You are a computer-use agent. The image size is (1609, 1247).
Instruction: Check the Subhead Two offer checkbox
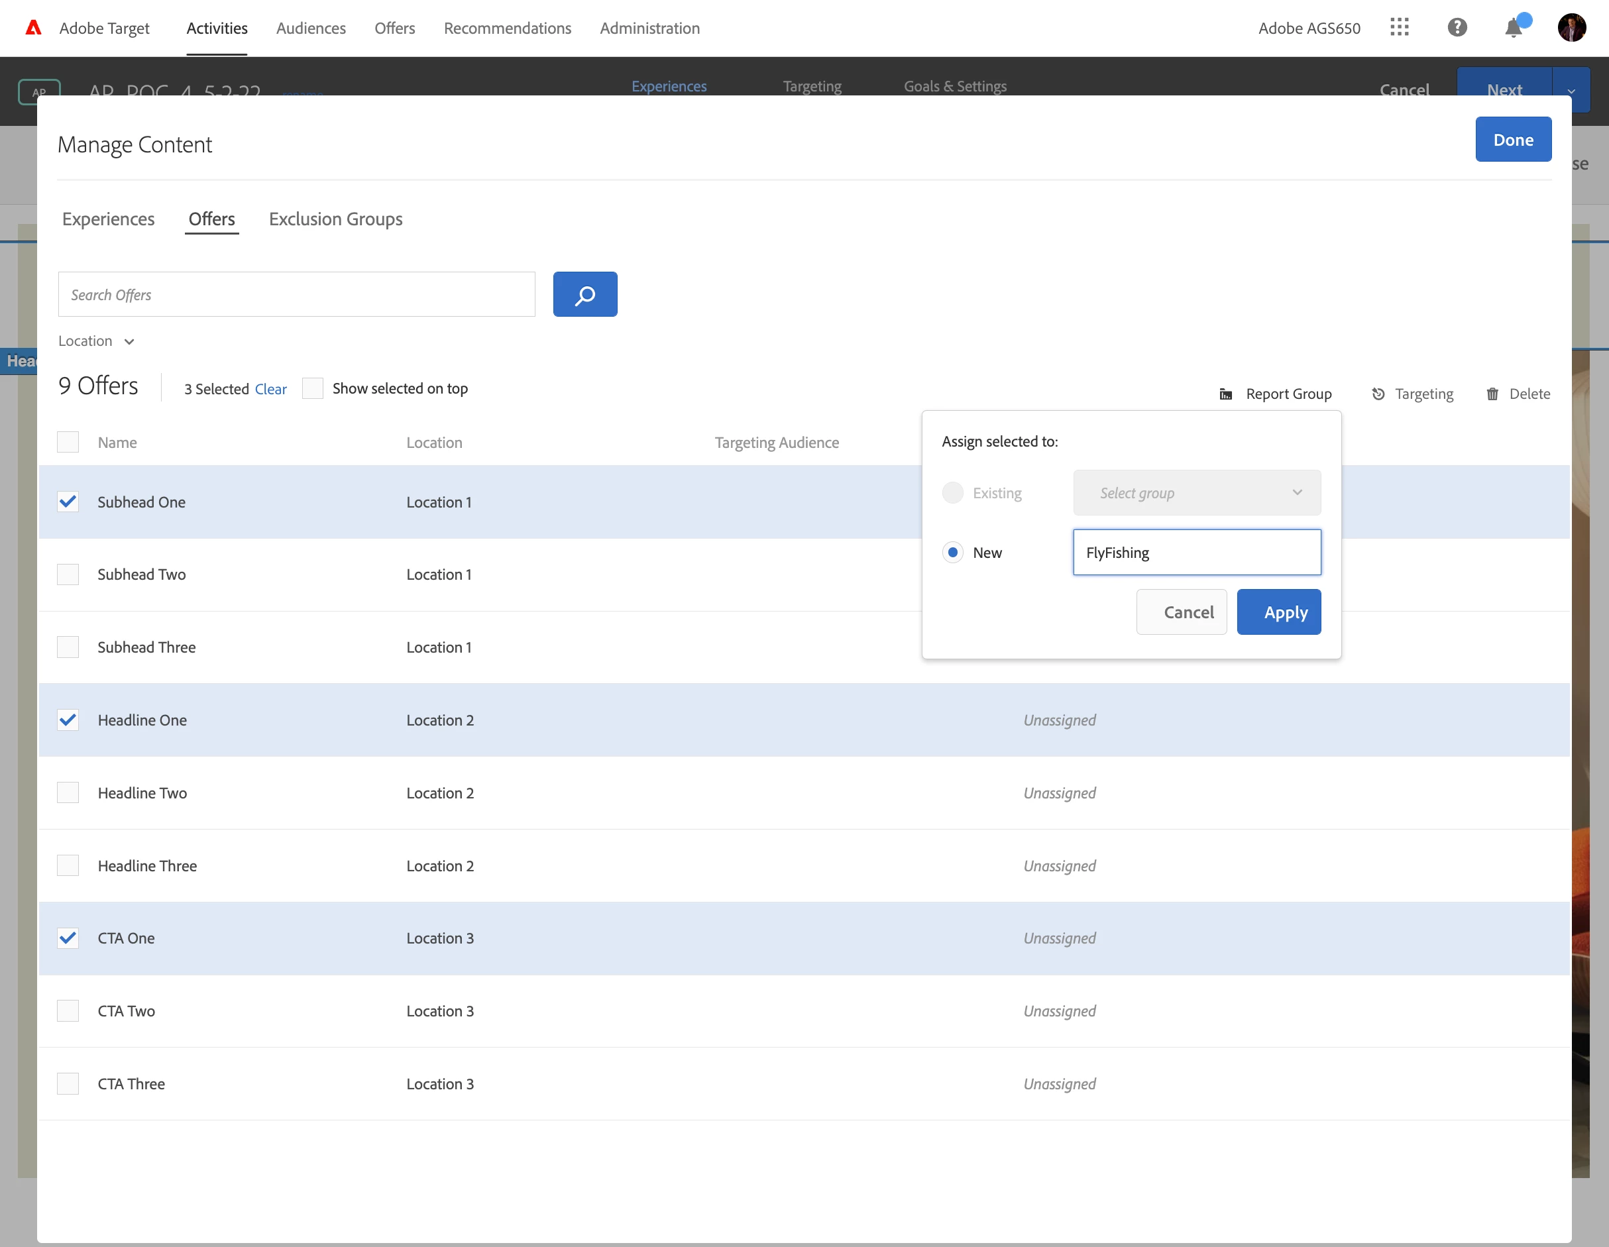pos(68,574)
